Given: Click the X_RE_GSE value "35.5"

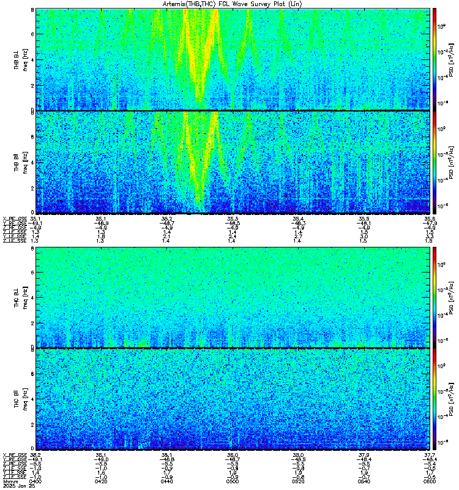Looking at the screenshot, I should (364, 219).
